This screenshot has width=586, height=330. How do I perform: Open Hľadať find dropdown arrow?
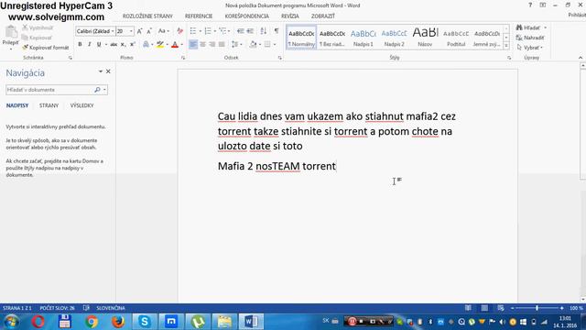click(x=546, y=27)
